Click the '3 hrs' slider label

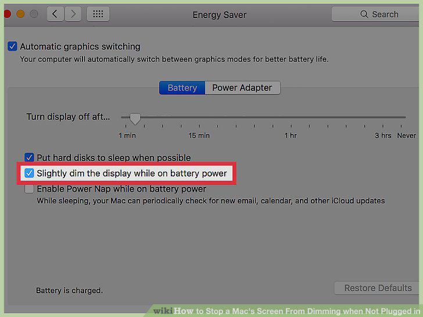[x=383, y=136]
